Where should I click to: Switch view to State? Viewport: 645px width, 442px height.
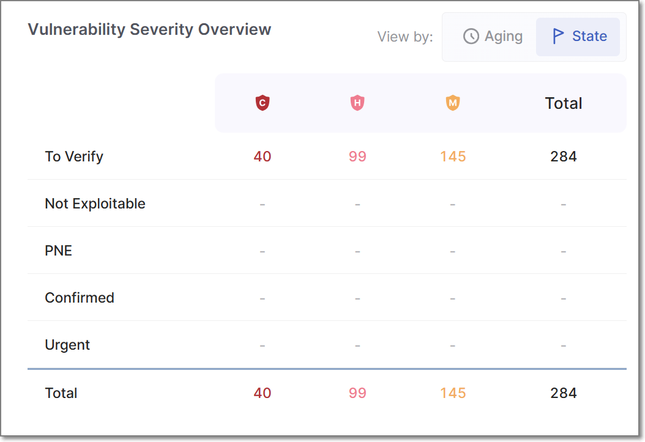point(578,37)
